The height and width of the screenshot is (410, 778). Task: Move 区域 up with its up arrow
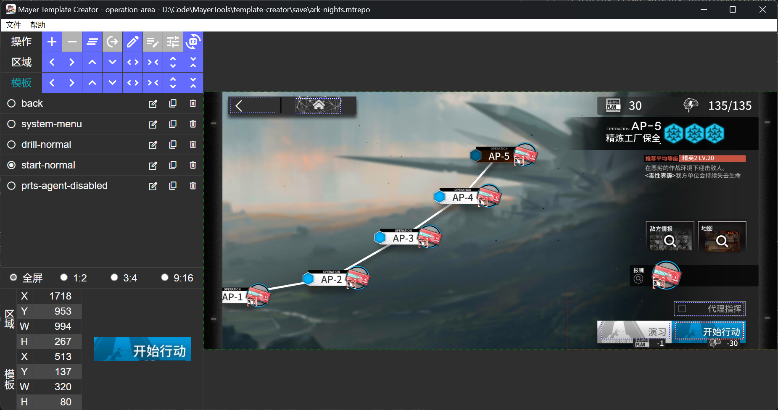pyautogui.click(x=92, y=62)
